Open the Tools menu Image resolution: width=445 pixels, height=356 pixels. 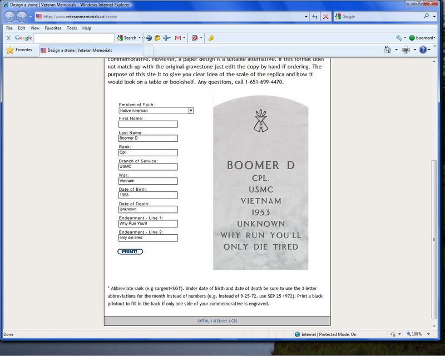pos(72,28)
